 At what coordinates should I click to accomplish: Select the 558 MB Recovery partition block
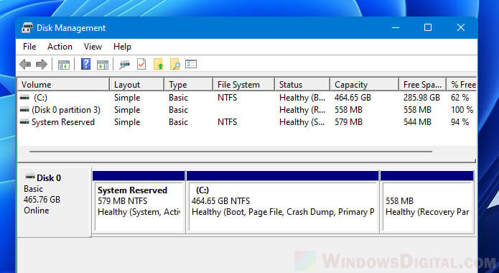[x=427, y=202]
